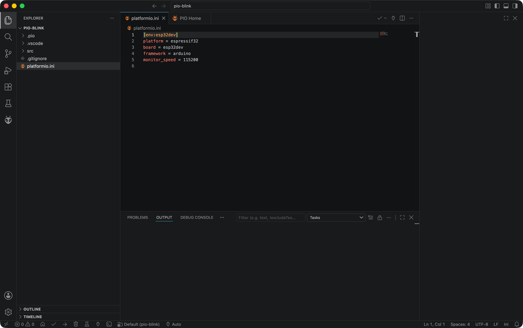This screenshot has height=328, width=523.
Task: Select platformio.ini in the file explorer
Action: [69, 66]
